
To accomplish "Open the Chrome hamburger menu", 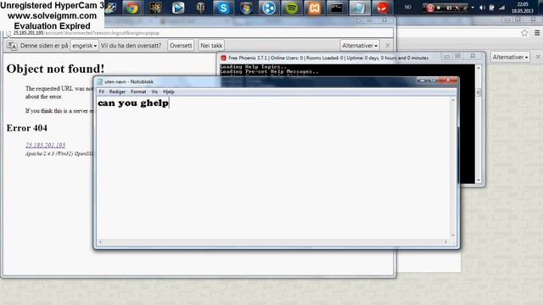I will pyautogui.click(x=537, y=33).
